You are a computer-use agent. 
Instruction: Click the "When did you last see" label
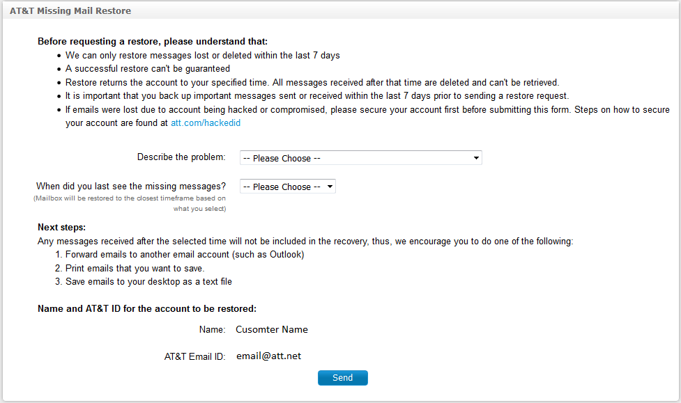pos(131,186)
